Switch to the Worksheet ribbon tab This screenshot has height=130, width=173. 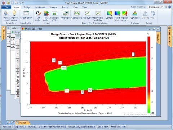click(x=40, y=8)
